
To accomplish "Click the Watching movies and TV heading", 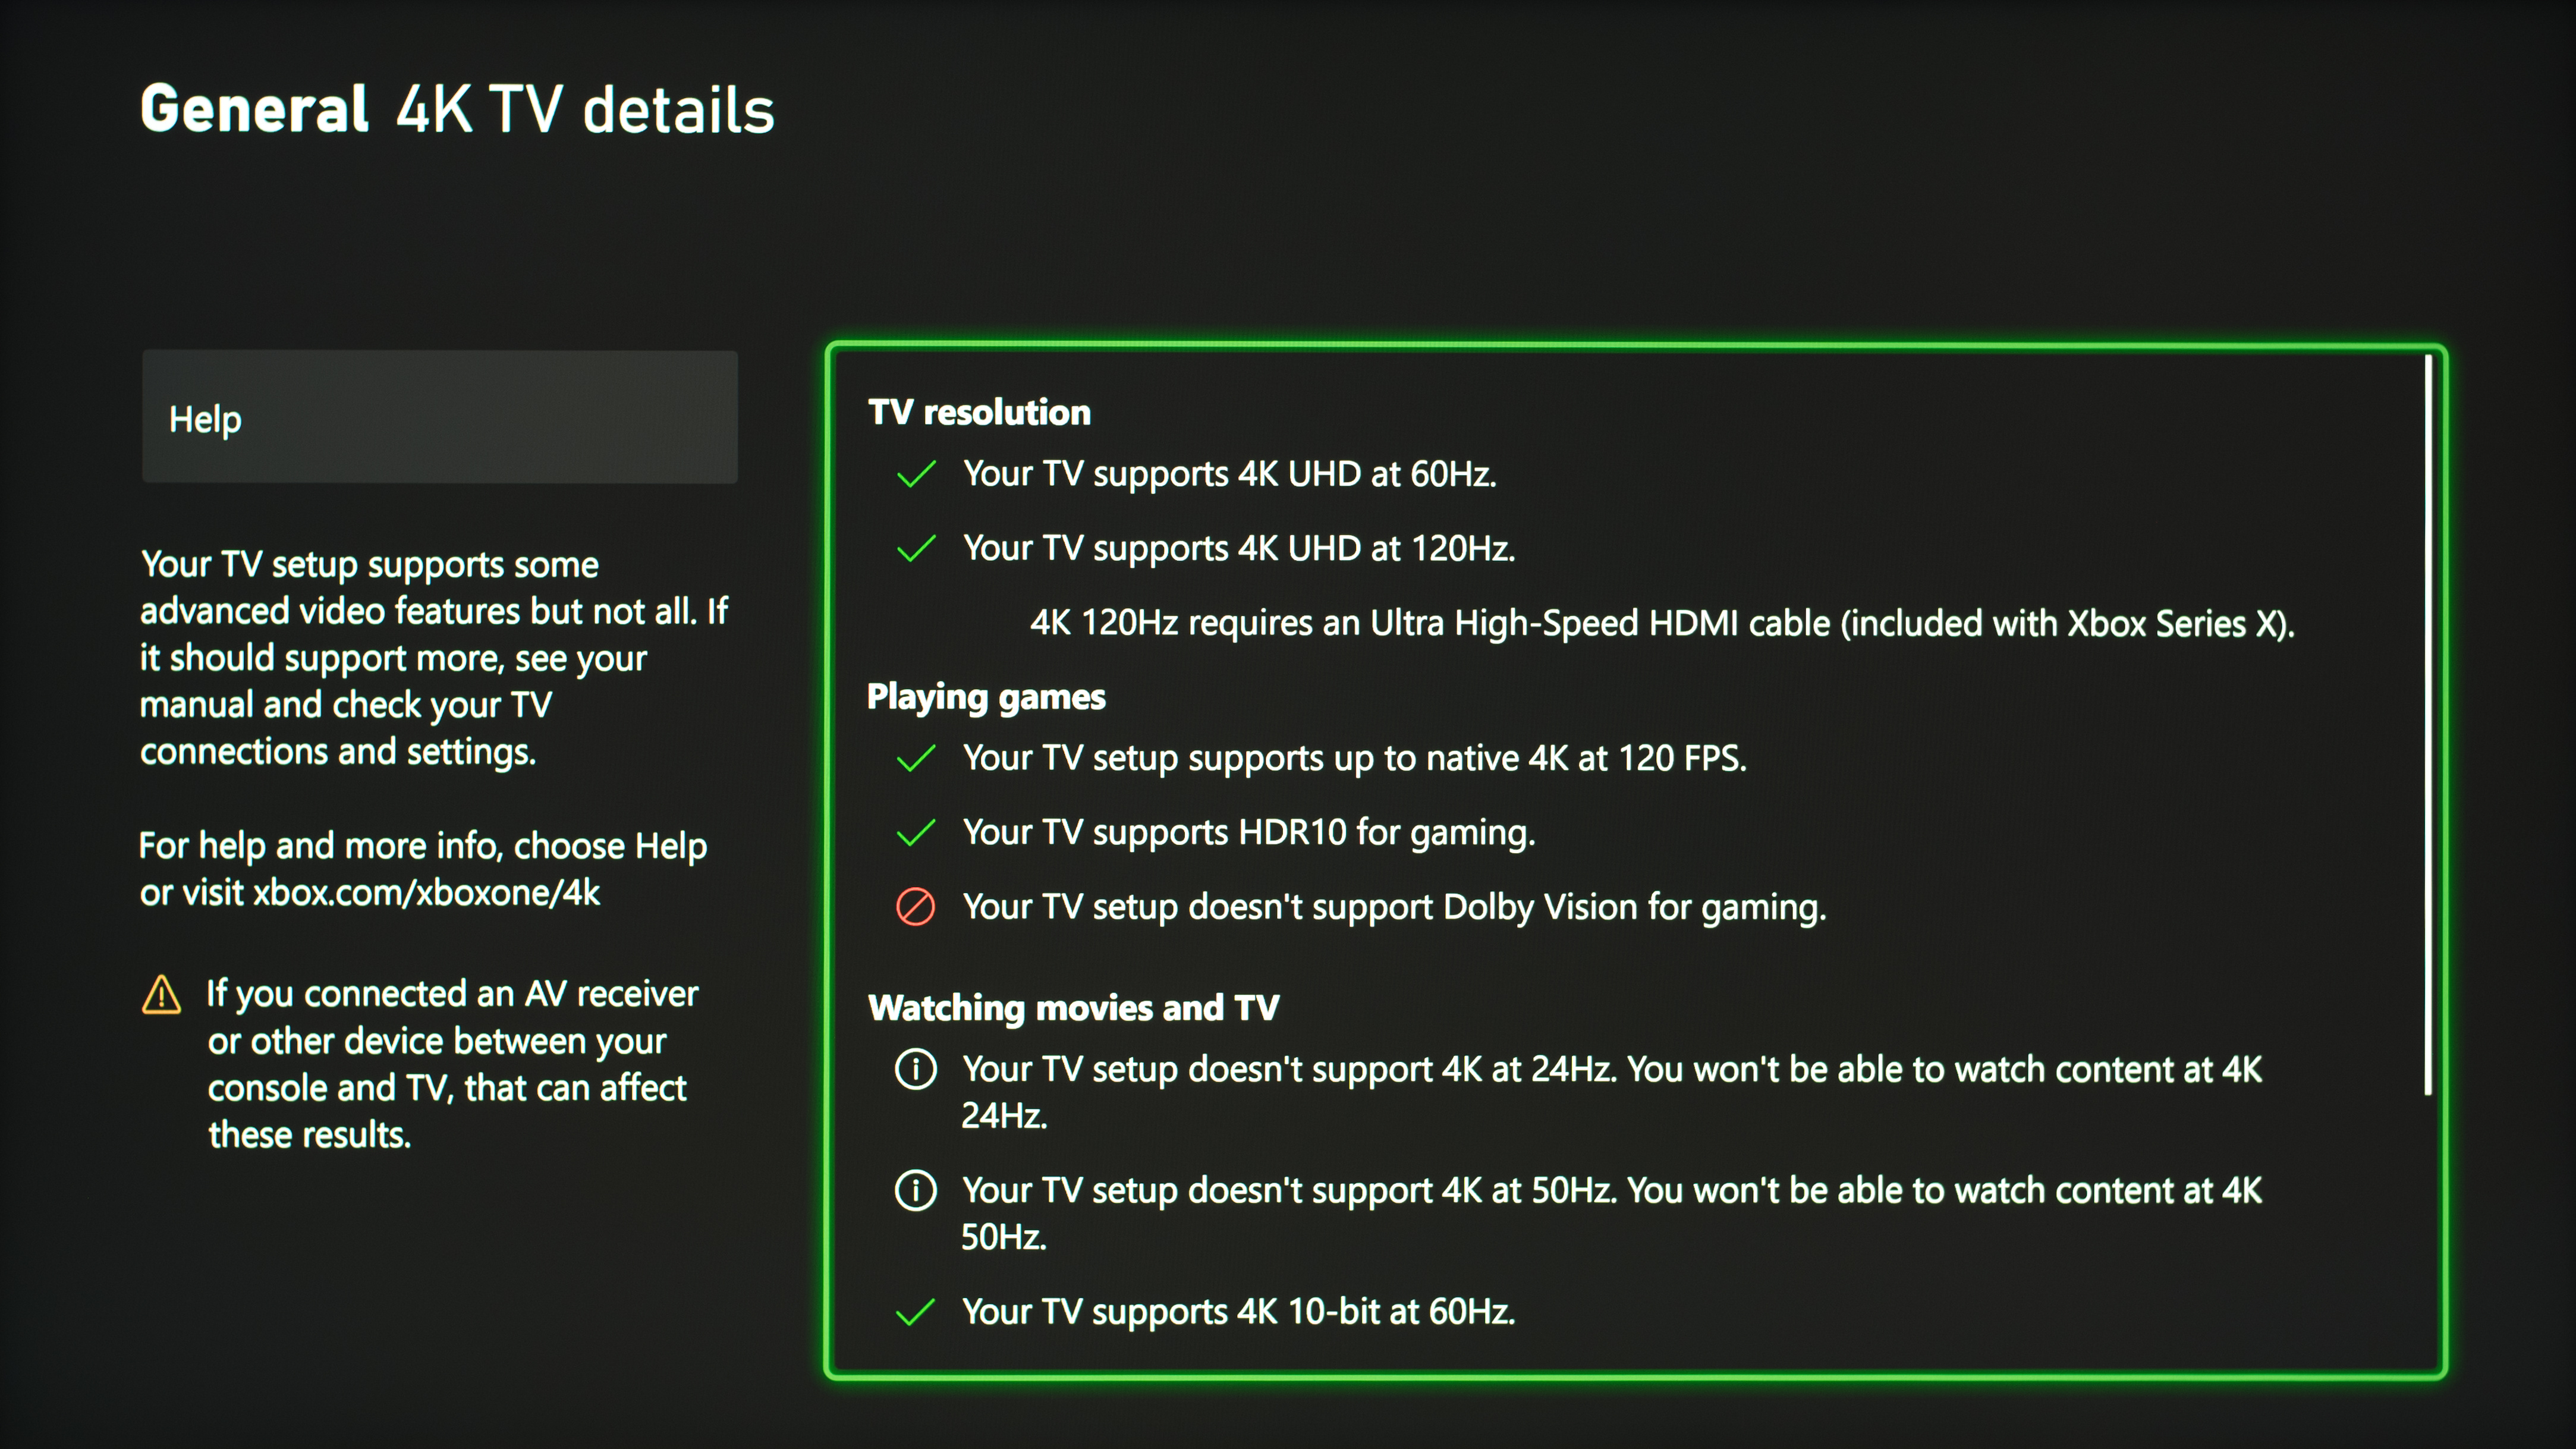I will [x=1073, y=1007].
